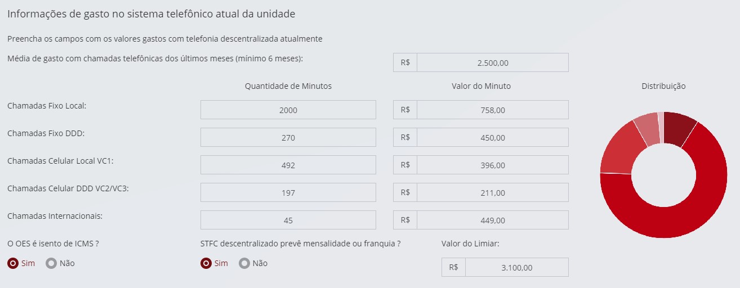Choose Não for STFC mensalidade ou franquia
740x288 pixels.
[244, 263]
